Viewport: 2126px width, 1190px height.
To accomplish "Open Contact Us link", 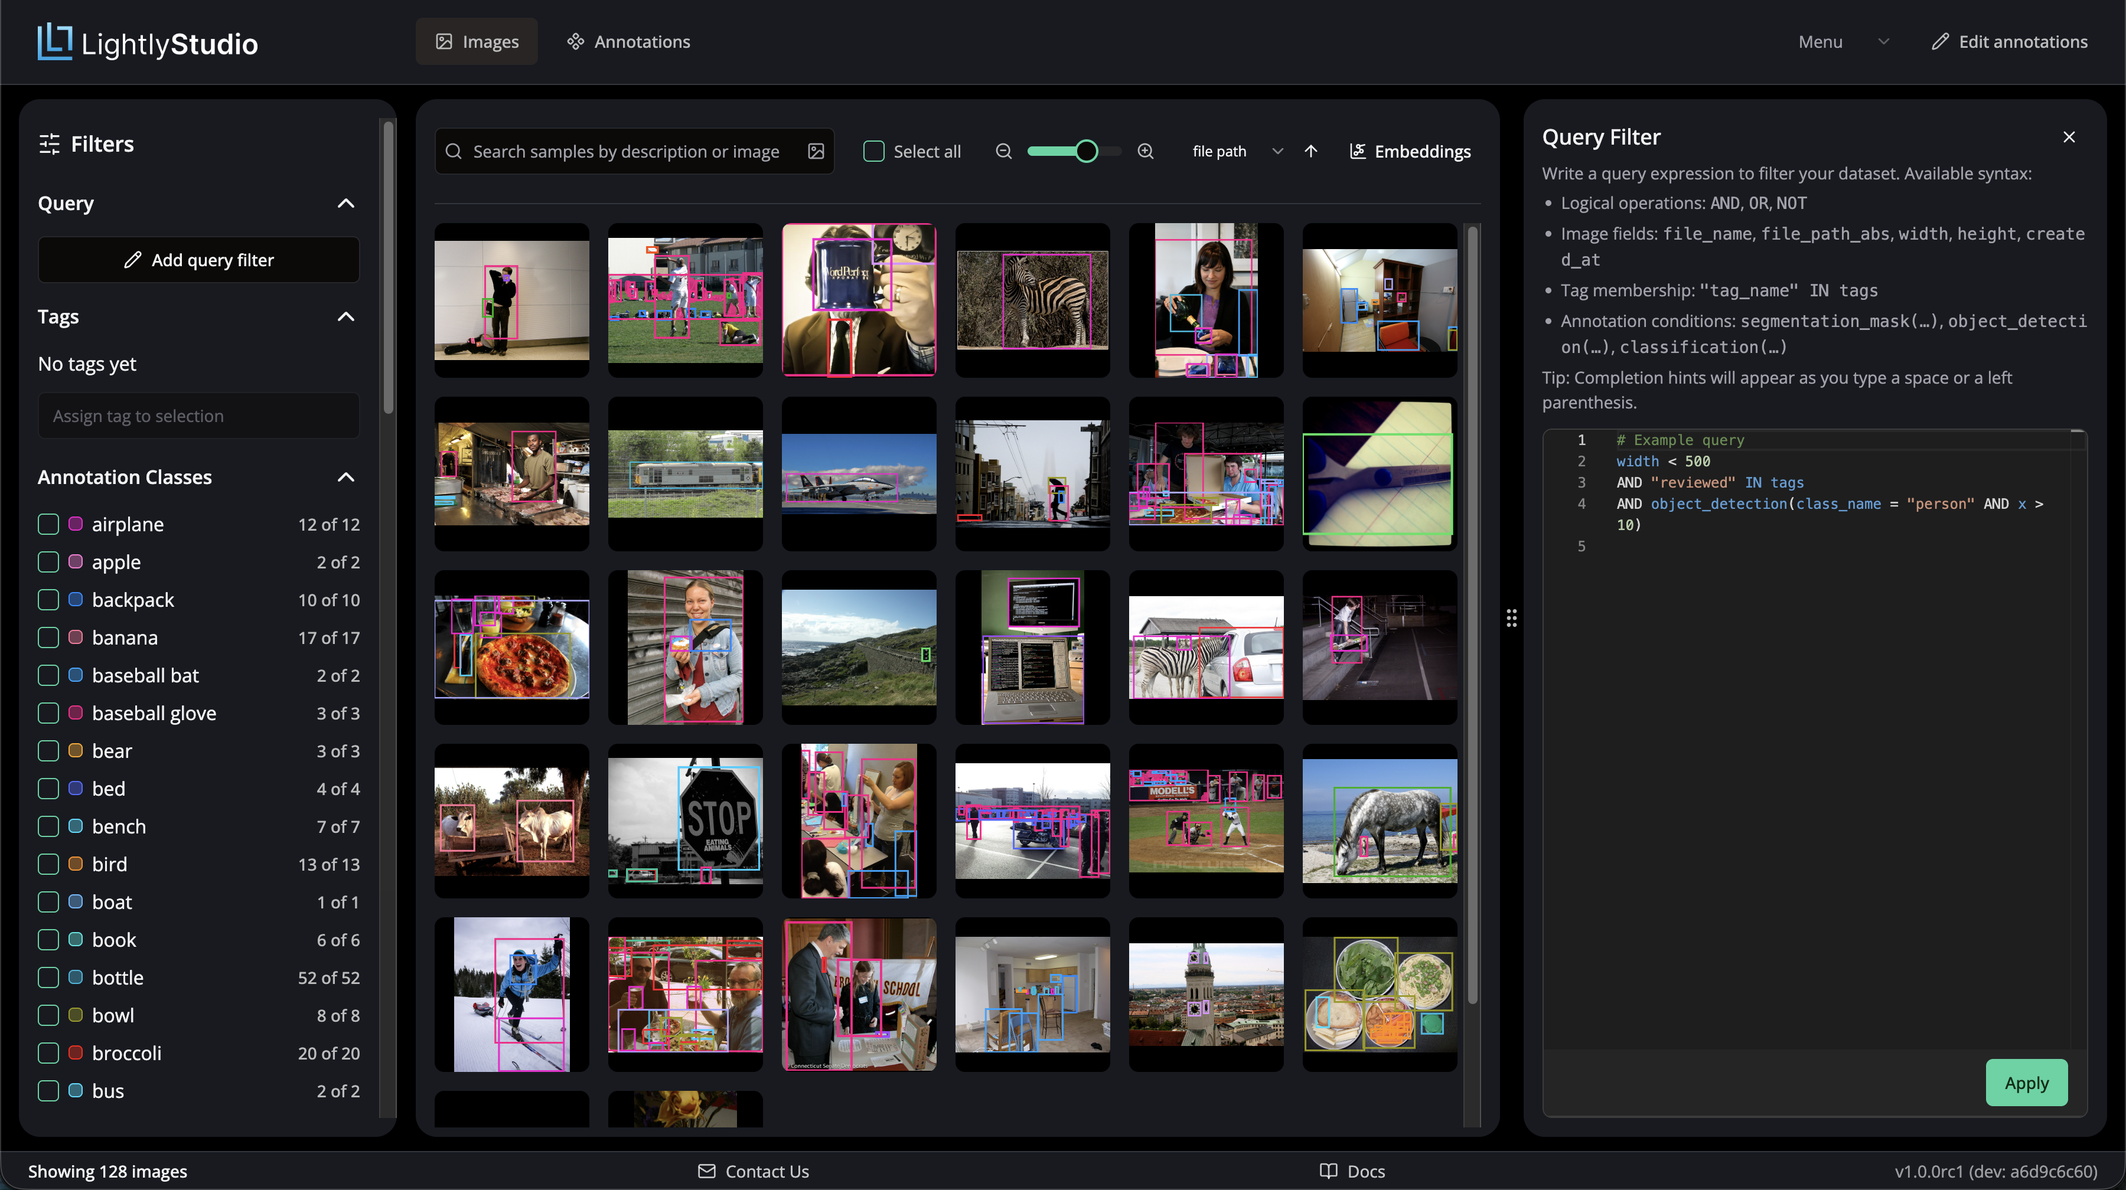I will [x=754, y=1171].
